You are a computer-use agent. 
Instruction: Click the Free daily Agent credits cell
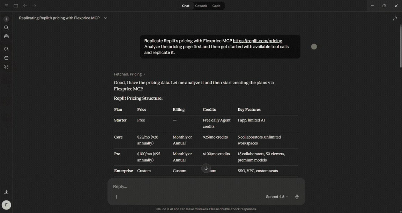217,123
